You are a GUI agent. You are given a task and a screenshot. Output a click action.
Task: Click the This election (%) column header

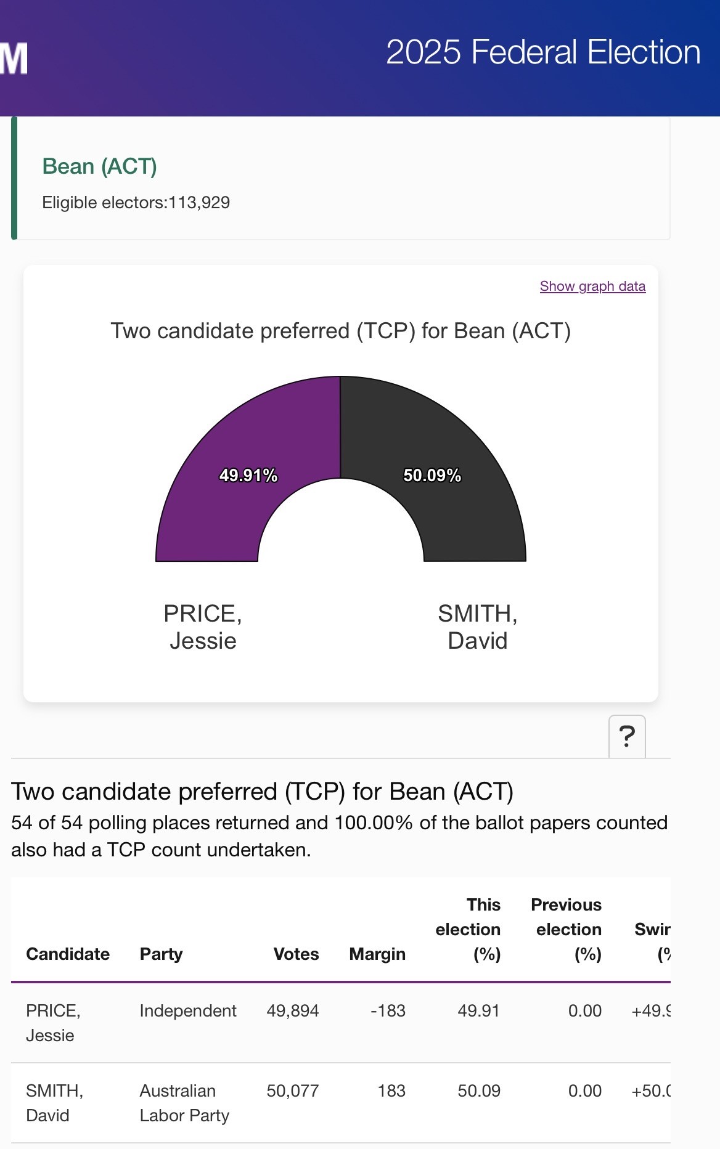click(468, 929)
